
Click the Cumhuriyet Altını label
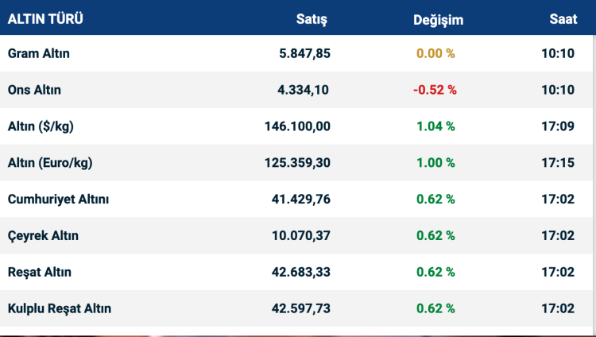coord(58,199)
